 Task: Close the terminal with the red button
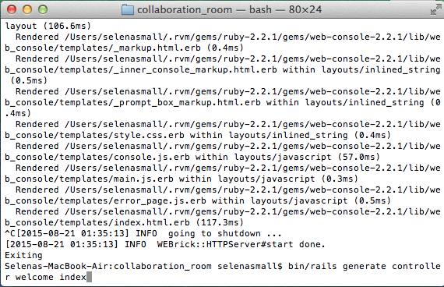pos(12,9)
